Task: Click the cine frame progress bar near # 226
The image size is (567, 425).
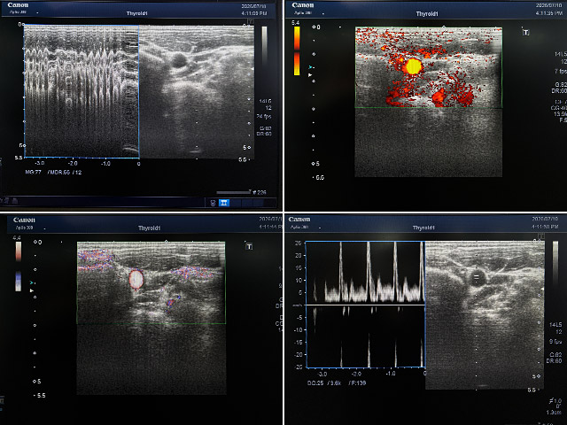Action: (x=233, y=192)
